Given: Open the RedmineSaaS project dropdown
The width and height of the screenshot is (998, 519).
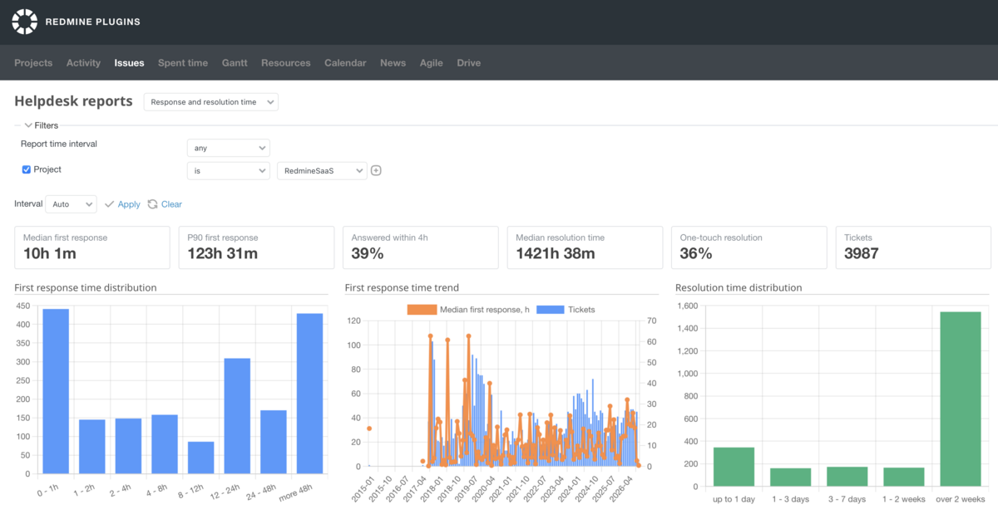Looking at the screenshot, I should [322, 170].
